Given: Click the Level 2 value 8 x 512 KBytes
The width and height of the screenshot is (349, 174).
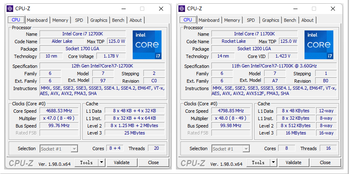Looking at the screenshot, I should [x=296, y=125].
